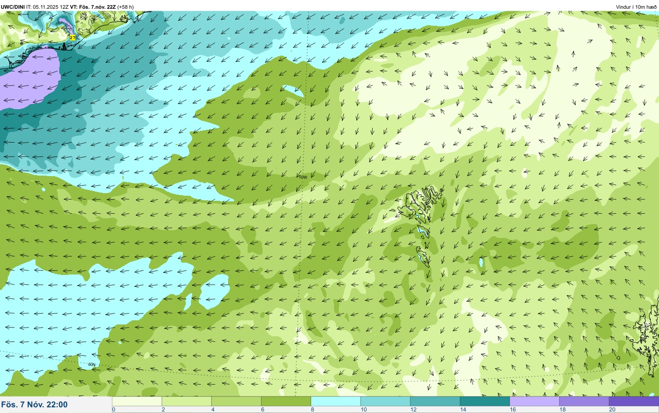Click the 4–6 m/s legend swatch
Viewport: 659px width, 413px height.
point(236,401)
